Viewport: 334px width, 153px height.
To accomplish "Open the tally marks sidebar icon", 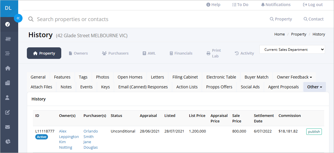I will tap(8, 39).
